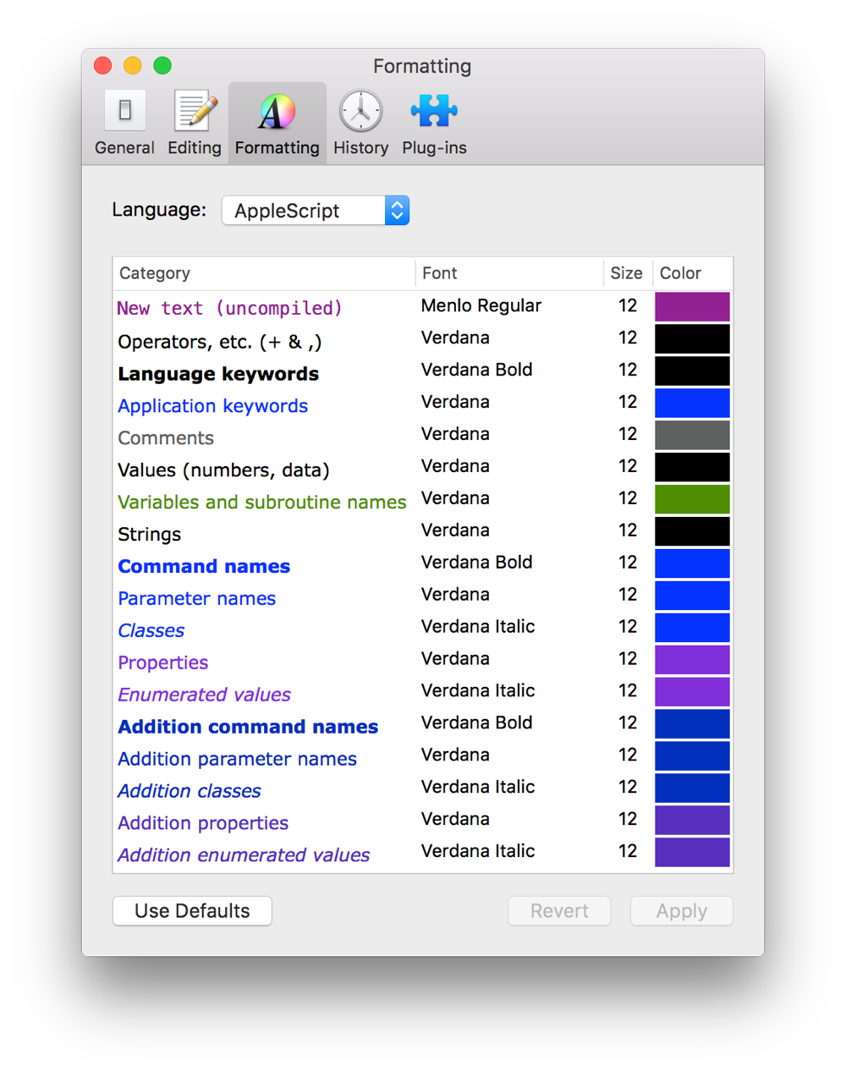Edit the color swatch for Comments
Image resolution: width=846 pixels, height=1077 pixels.
point(691,435)
